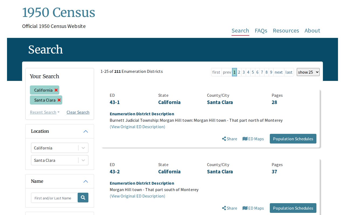Collapse the Location filter panel

[86, 131]
